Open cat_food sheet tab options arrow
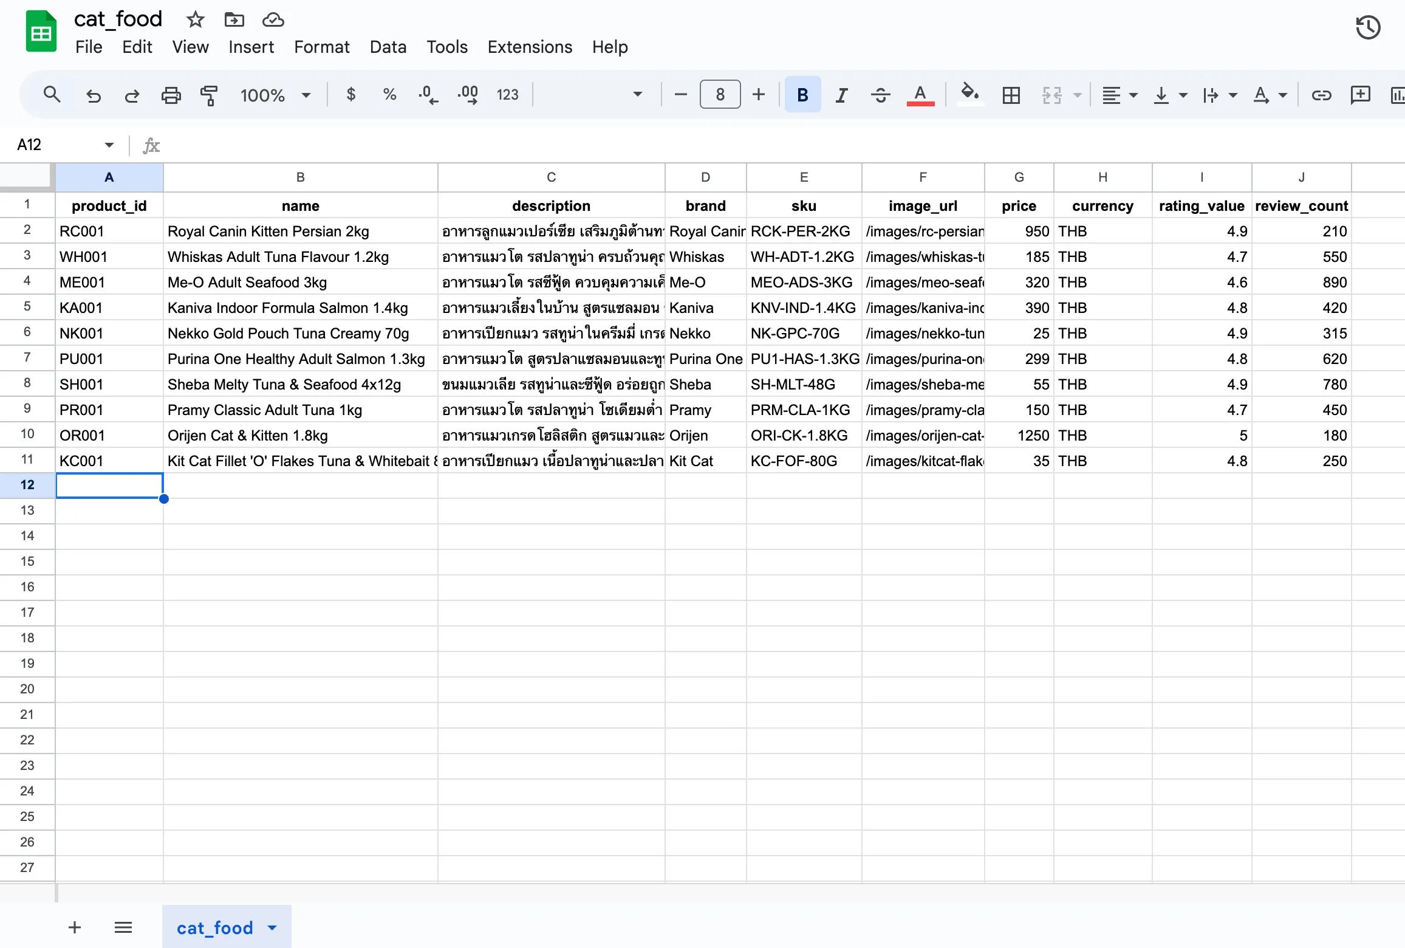 coord(272,928)
